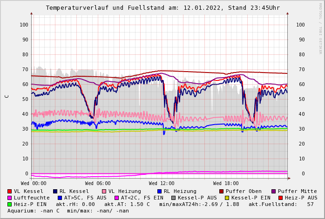The height and width of the screenshot is (219, 325).
Task: Click the Wed 06:00 time axis label
Action: point(98,184)
